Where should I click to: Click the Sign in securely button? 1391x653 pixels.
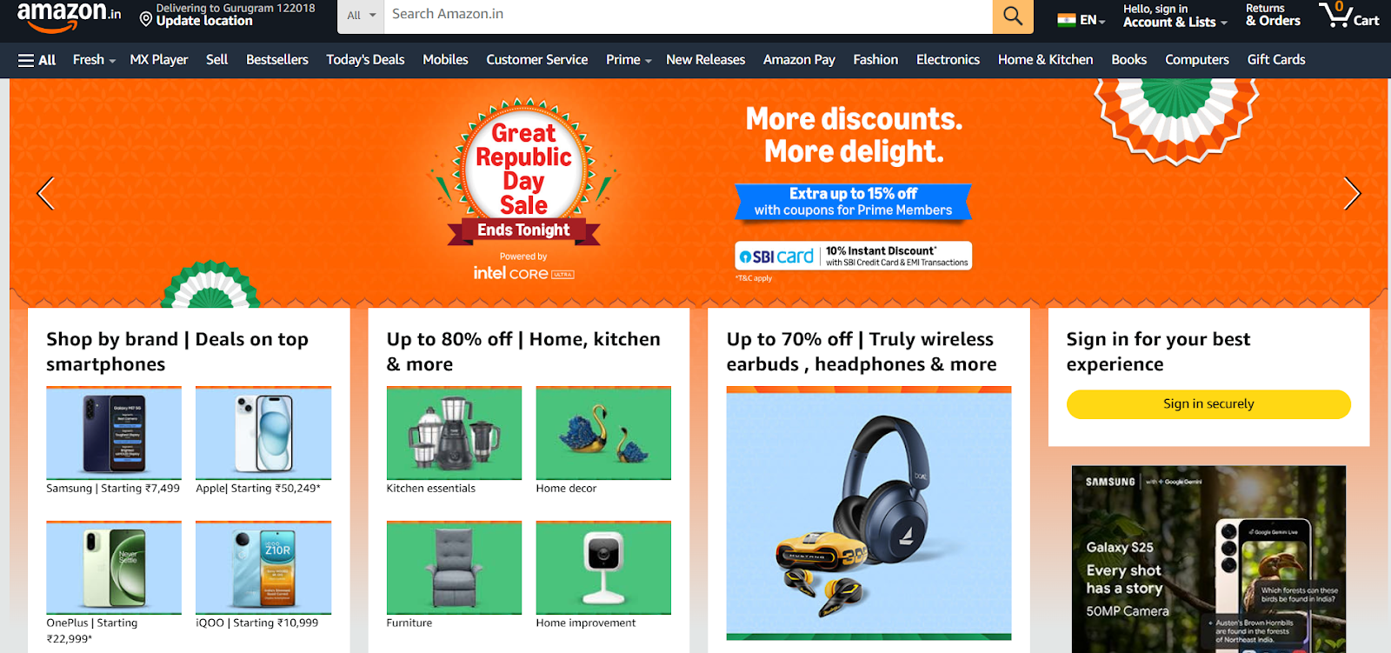pos(1208,404)
